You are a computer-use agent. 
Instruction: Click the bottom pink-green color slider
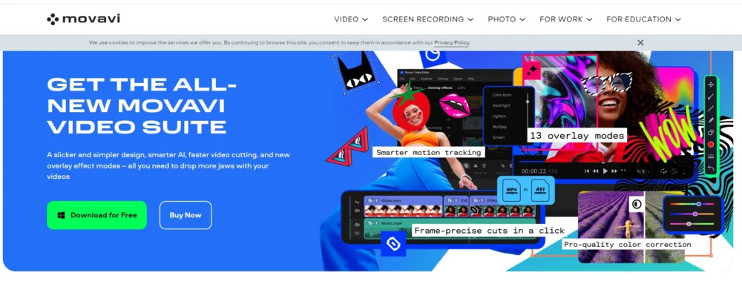tap(692, 224)
